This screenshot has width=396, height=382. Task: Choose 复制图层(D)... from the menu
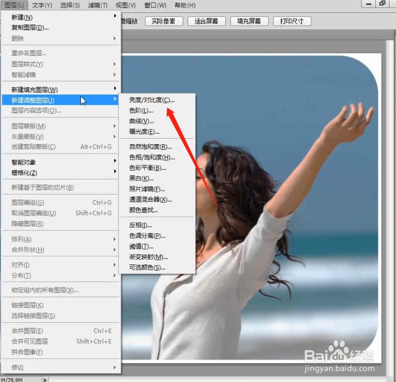61,27
